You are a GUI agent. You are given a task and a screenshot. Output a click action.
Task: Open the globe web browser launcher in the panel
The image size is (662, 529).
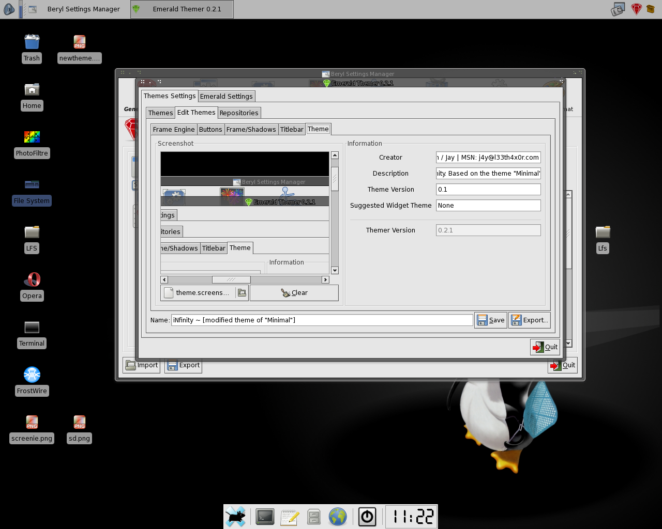tap(338, 517)
